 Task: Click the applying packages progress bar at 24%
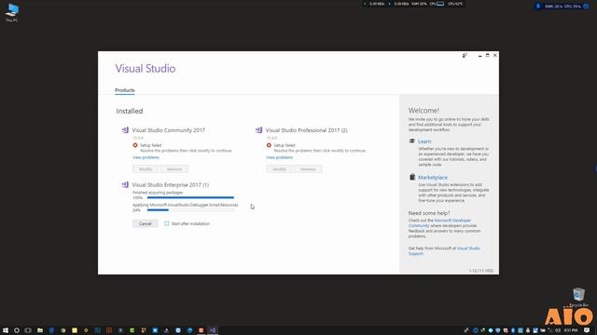coord(190,210)
